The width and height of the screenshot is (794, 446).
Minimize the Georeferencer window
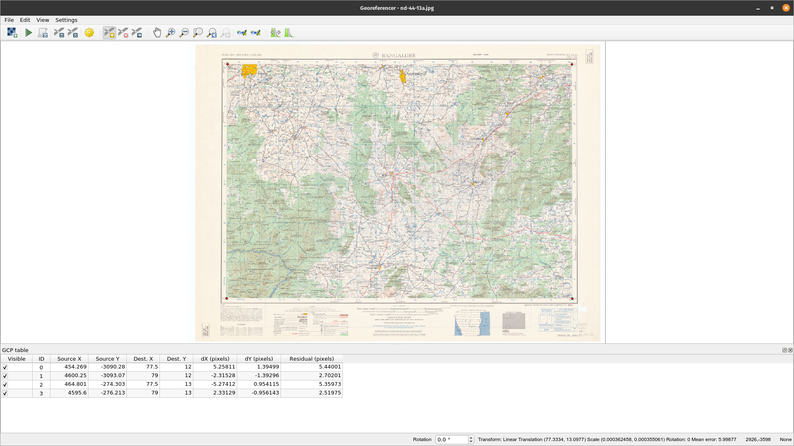[x=758, y=8]
